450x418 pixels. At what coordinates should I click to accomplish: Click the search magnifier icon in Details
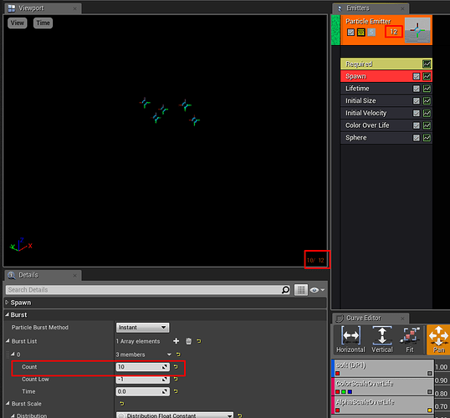[285, 290]
